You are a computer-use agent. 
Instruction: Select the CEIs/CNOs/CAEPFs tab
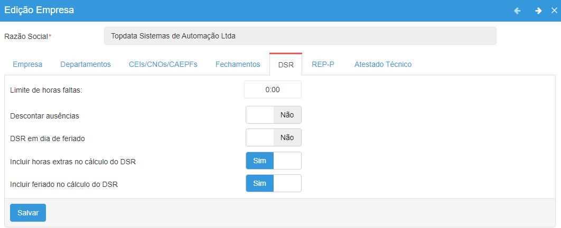point(163,64)
